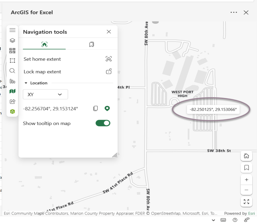Click the green location pin icon
Screen dimensions: 257x223
click(107, 108)
